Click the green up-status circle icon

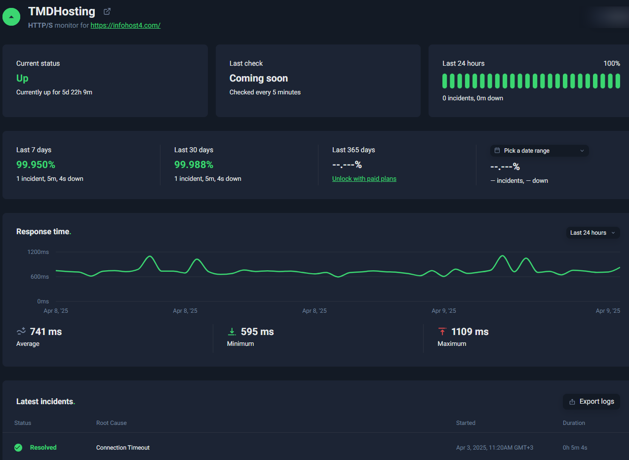click(11, 16)
